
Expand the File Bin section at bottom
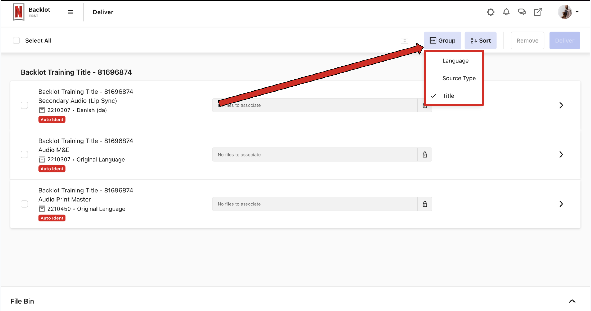click(x=572, y=301)
